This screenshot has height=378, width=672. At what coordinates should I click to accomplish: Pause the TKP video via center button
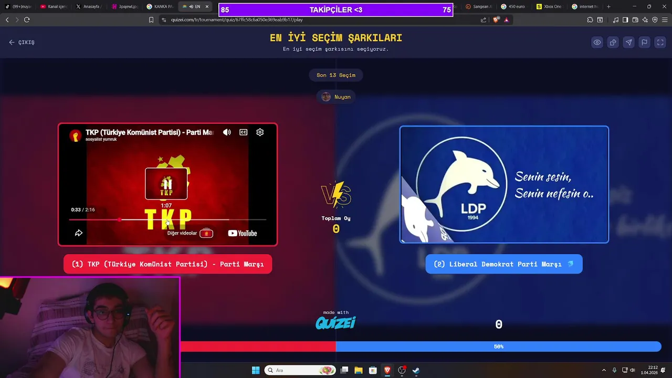click(x=166, y=184)
